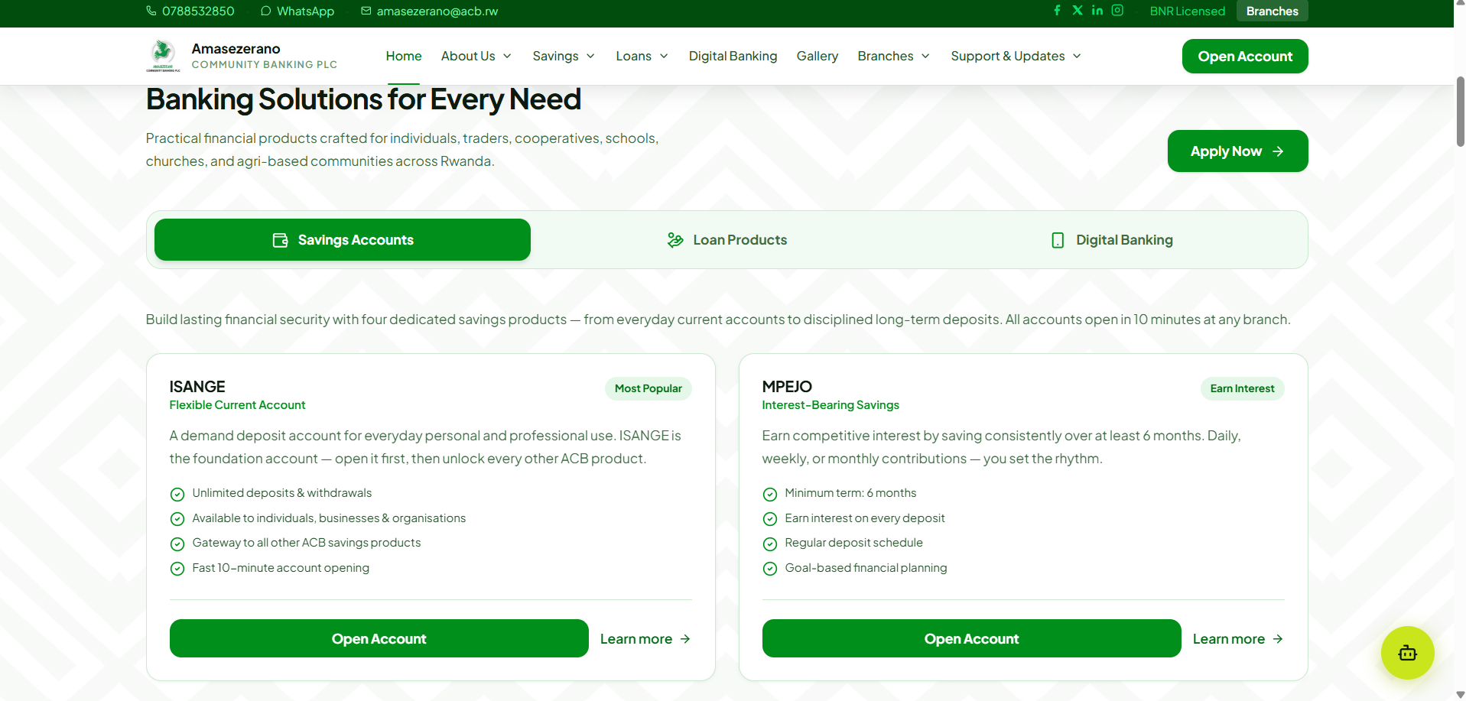The width and height of the screenshot is (1466, 701).
Task: Click the Most Popular badge
Action: click(648, 388)
